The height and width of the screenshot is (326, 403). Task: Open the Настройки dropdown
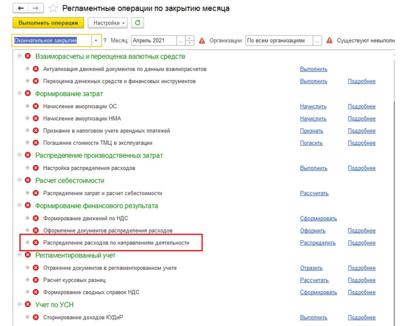107,23
